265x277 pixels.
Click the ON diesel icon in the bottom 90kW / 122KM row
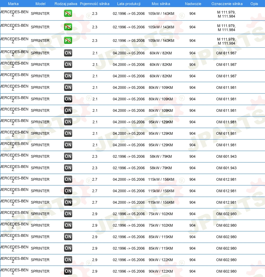[68, 271]
